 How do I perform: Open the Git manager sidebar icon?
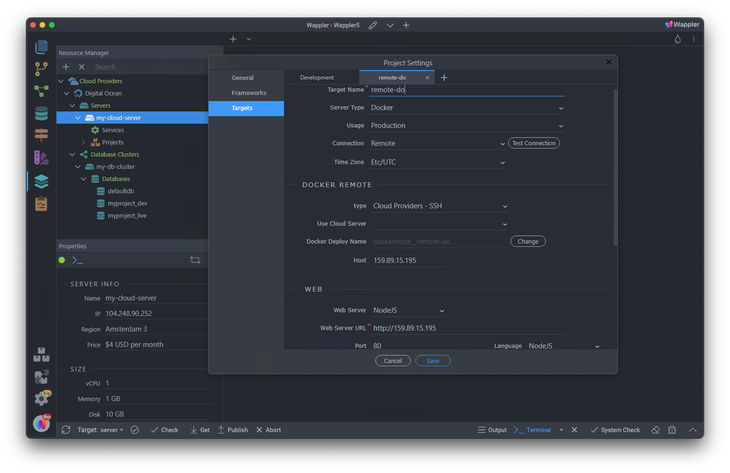(x=41, y=69)
